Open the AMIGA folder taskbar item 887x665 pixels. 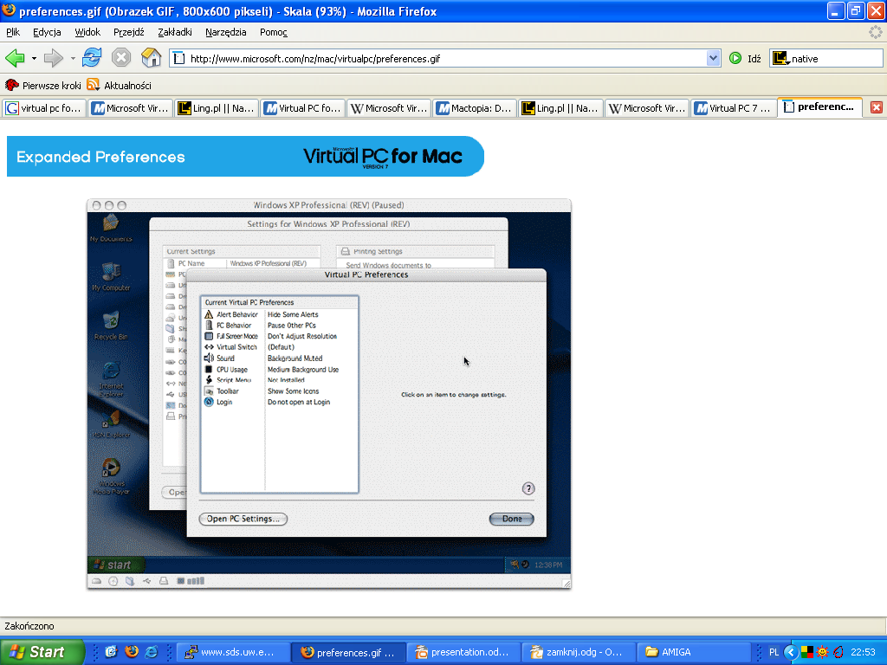click(x=695, y=652)
